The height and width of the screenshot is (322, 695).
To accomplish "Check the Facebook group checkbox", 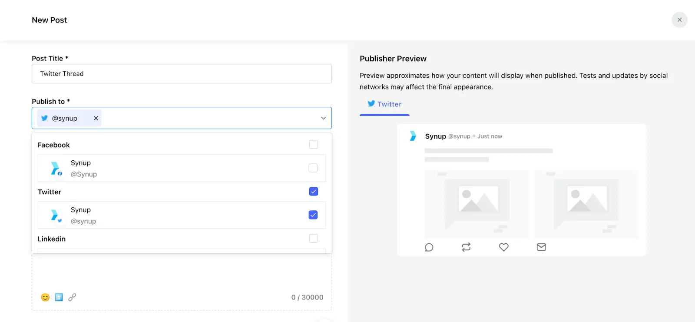I will [314, 144].
